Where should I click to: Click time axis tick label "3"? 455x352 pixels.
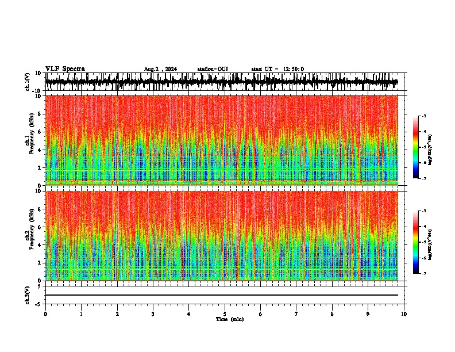coord(153,314)
